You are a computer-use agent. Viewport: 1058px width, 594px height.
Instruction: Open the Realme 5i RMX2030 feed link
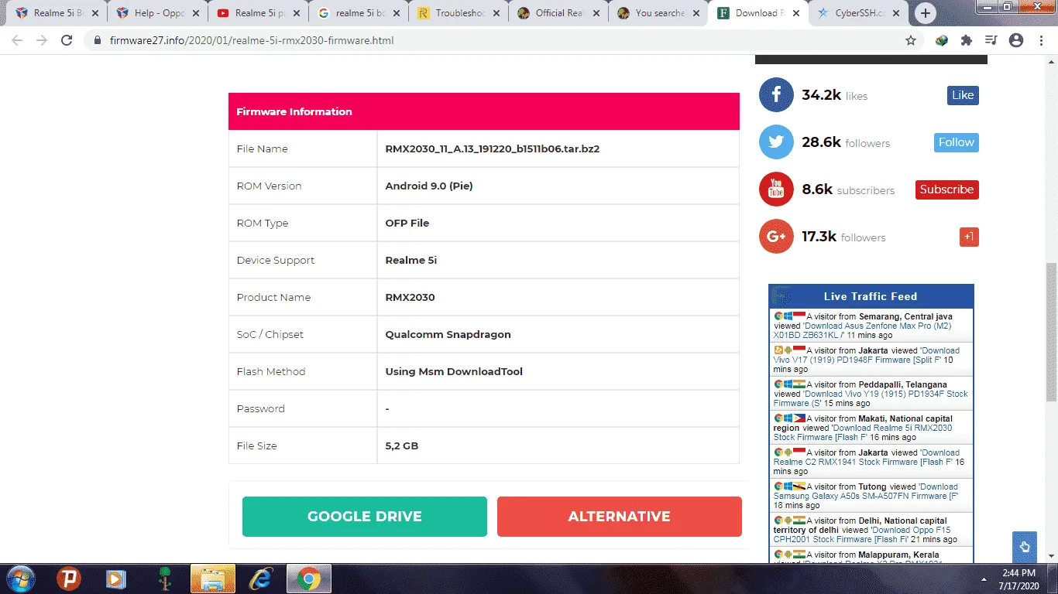tap(864, 432)
